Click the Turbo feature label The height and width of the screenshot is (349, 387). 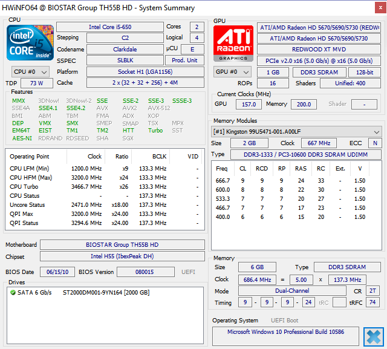click(155, 130)
